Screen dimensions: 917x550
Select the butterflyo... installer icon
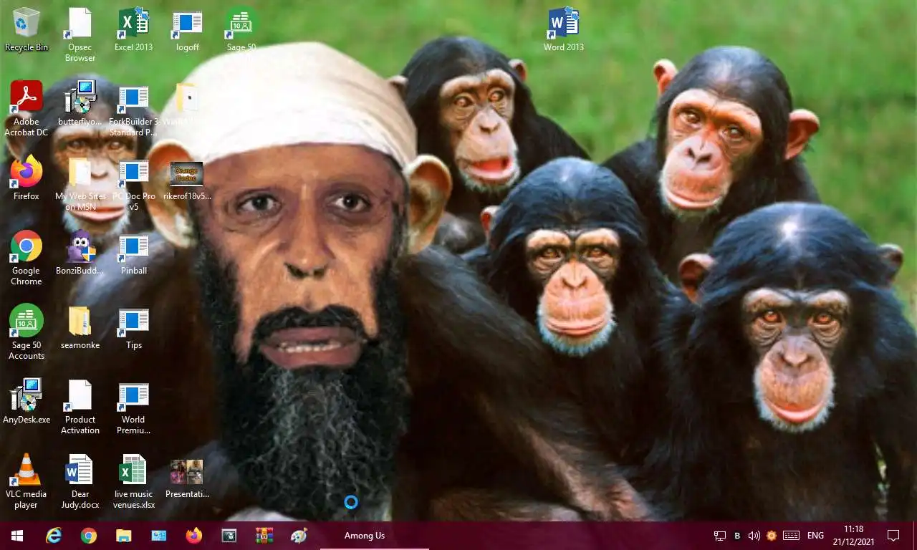80,104
